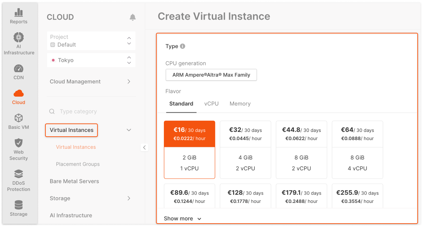Open the Reports section icon
Viewport: 423px width, 227px height.
point(18,13)
